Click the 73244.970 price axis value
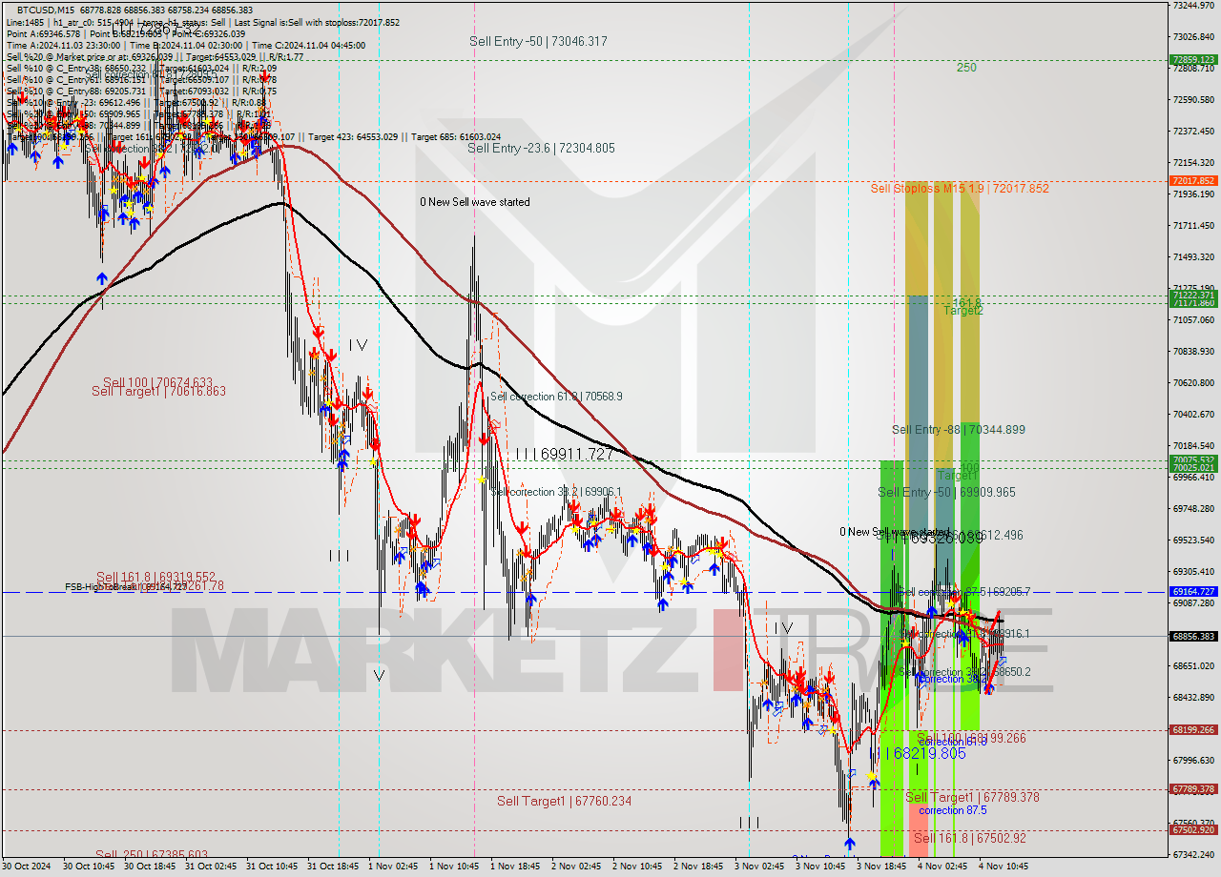The image size is (1221, 877). (1192, 6)
